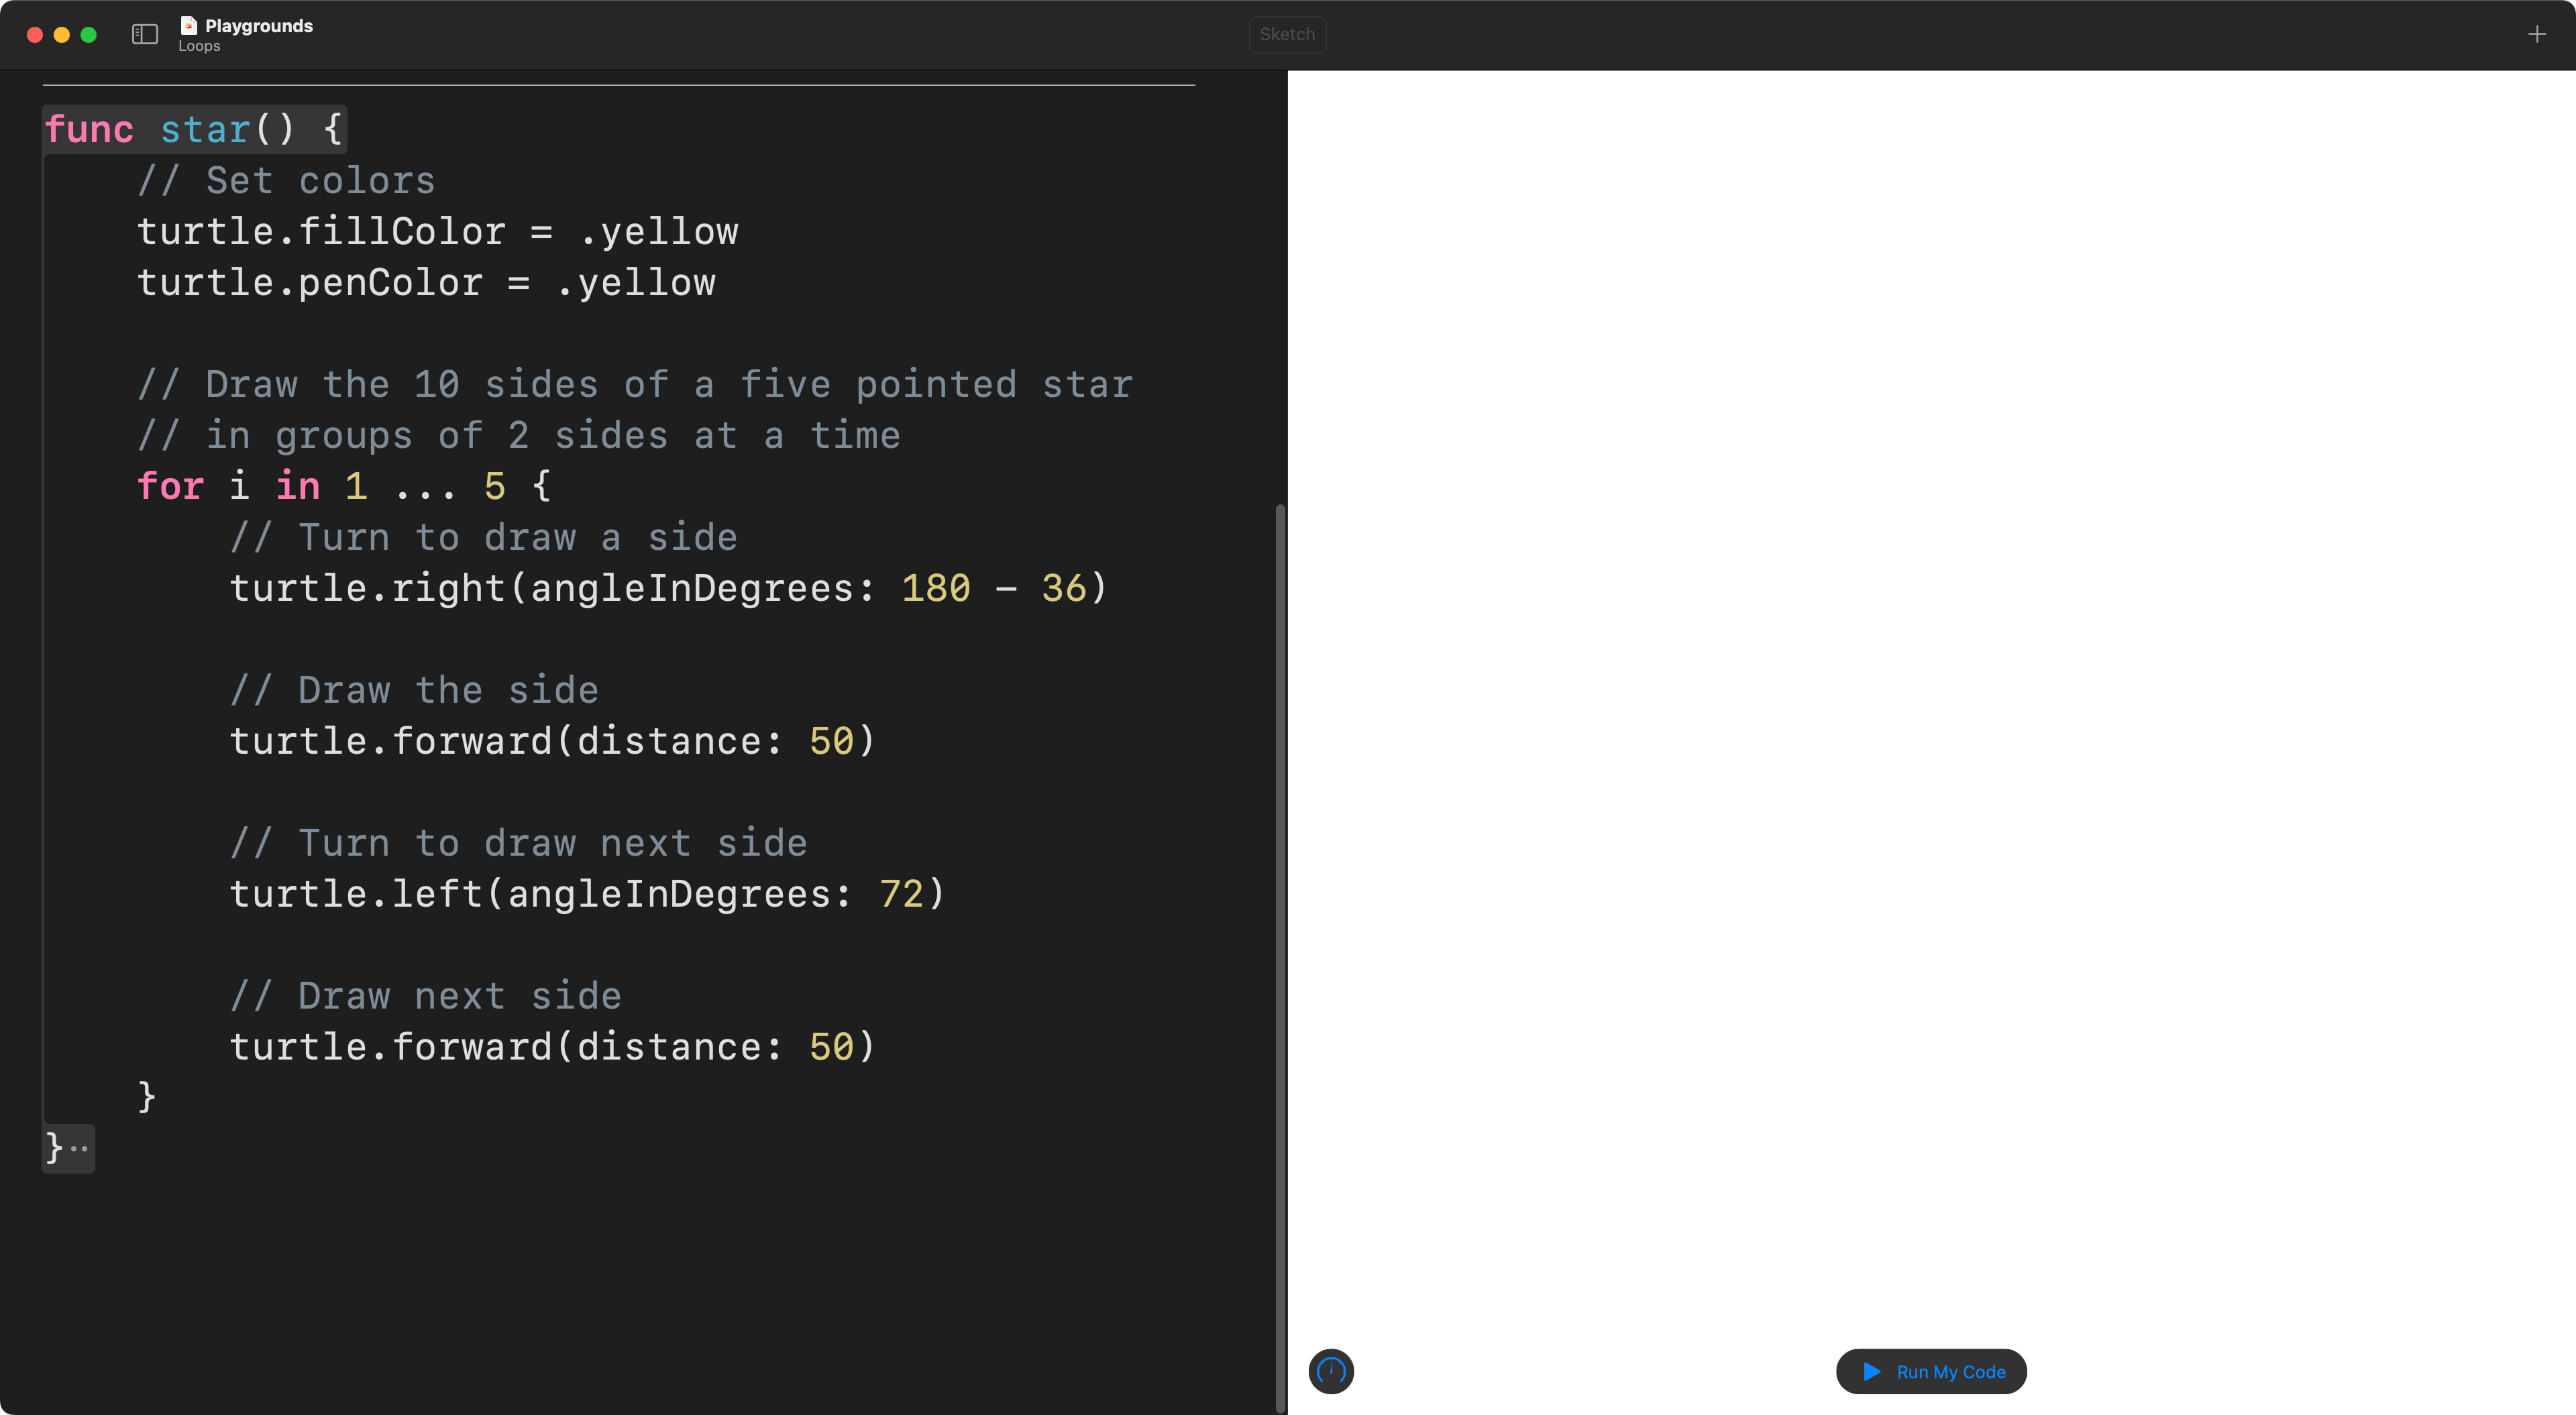The height and width of the screenshot is (1415, 2576).
Task: Open the run speed gauge icon
Action: [1331, 1371]
